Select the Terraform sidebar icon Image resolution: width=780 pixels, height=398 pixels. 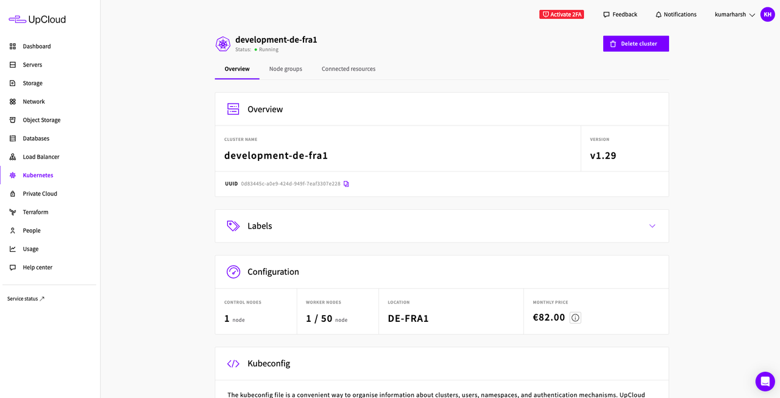[13, 212]
